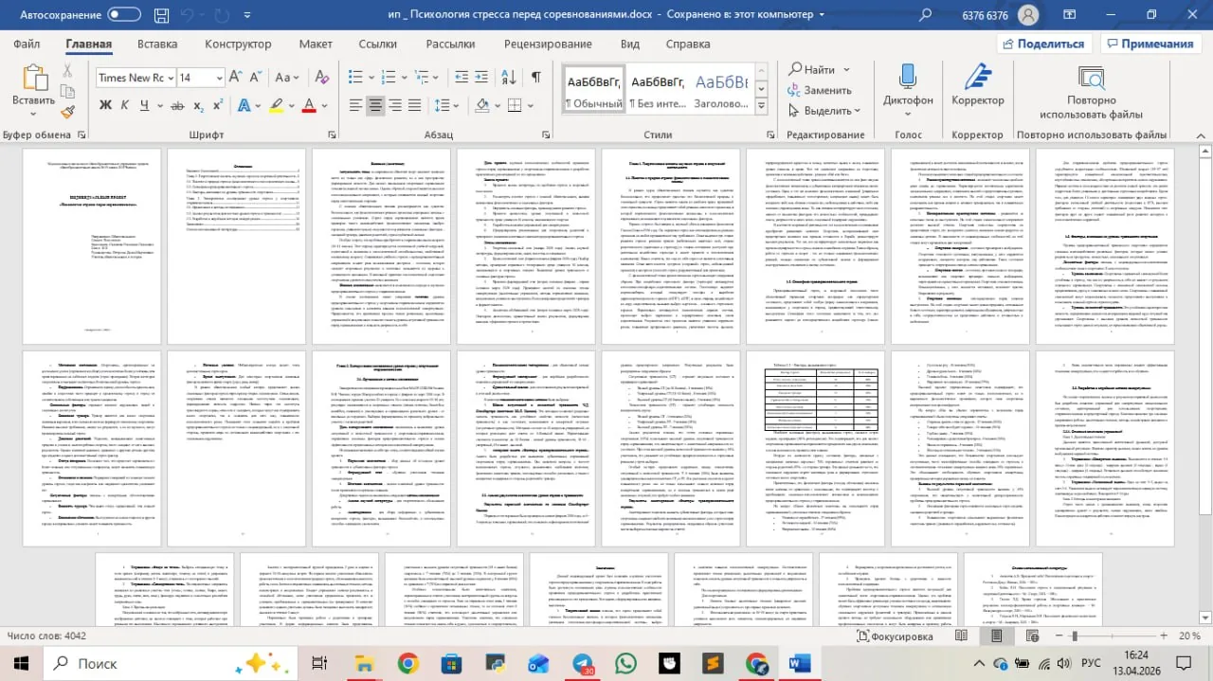Click the Sort А-Я icon
Image resolution: width=1213 pixels, height=681 pixels.
[x=507, y=78]
